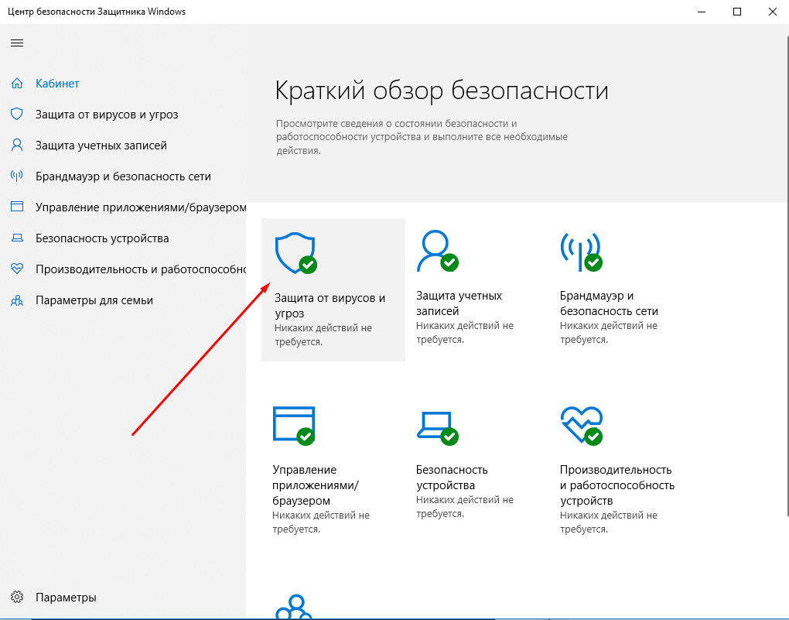Select Кабинет in the sidebar
Viewport: 789px width, 620px height.
57,83
